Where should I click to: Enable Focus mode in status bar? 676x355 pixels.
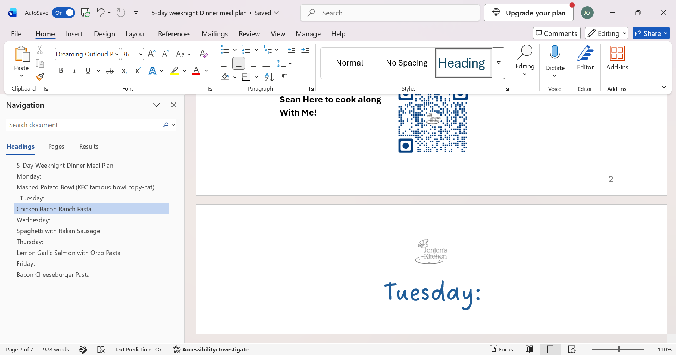[x=501, y=349]
